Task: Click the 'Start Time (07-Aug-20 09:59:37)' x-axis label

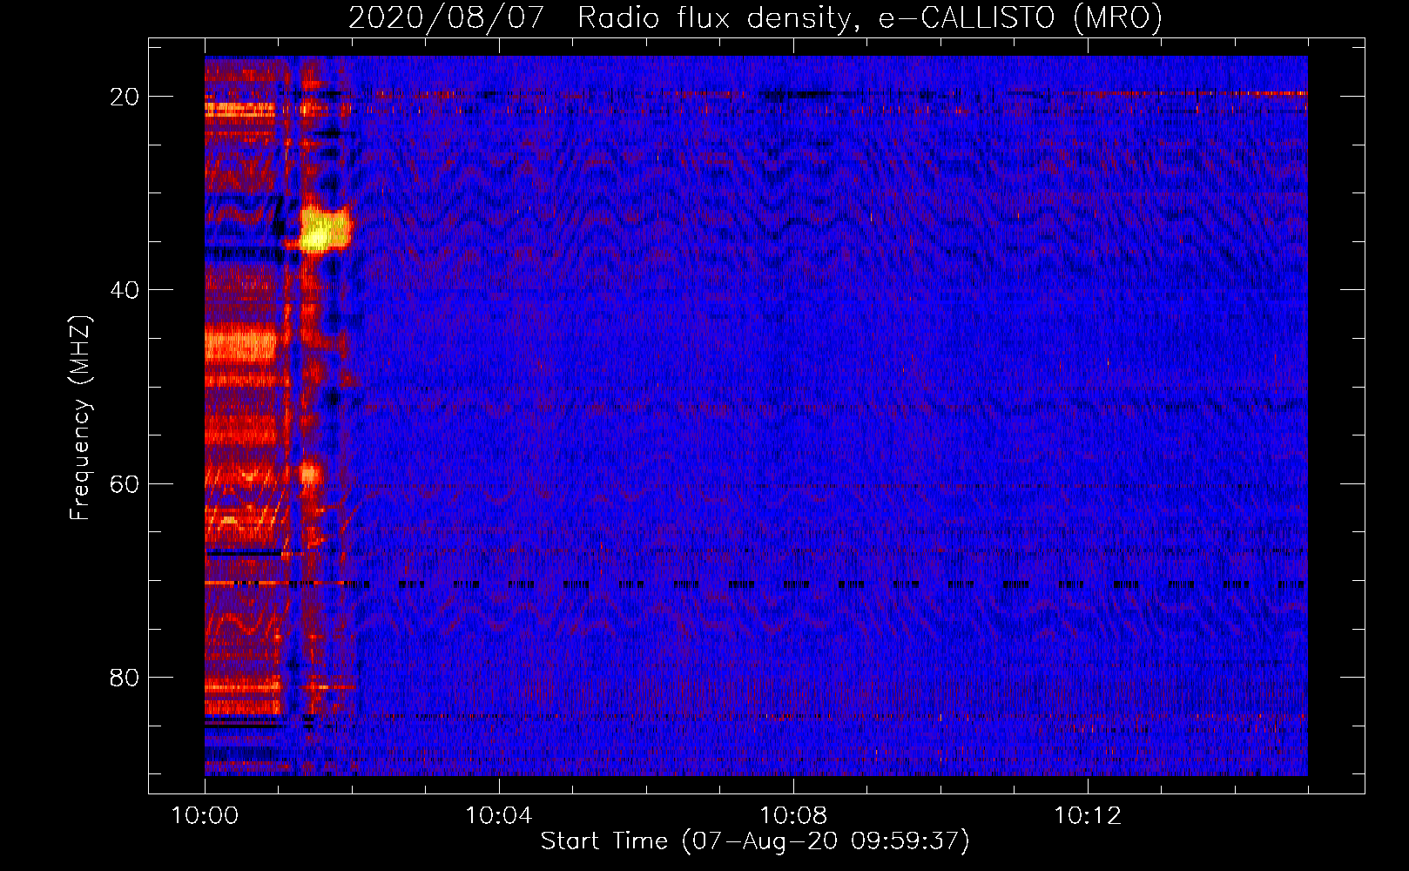Action: [x=755, y=841]
